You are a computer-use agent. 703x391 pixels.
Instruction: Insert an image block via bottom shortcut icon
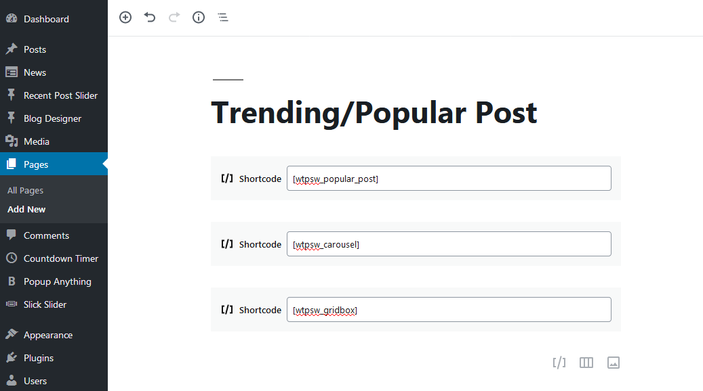tap(614, 363)
